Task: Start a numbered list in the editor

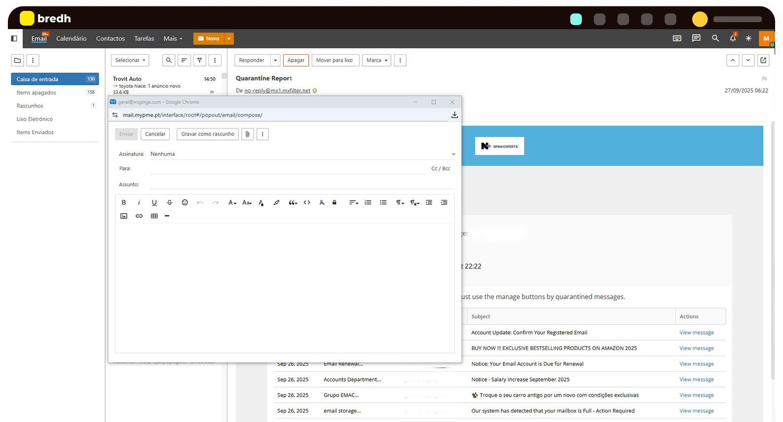Action: coord(368,203)
